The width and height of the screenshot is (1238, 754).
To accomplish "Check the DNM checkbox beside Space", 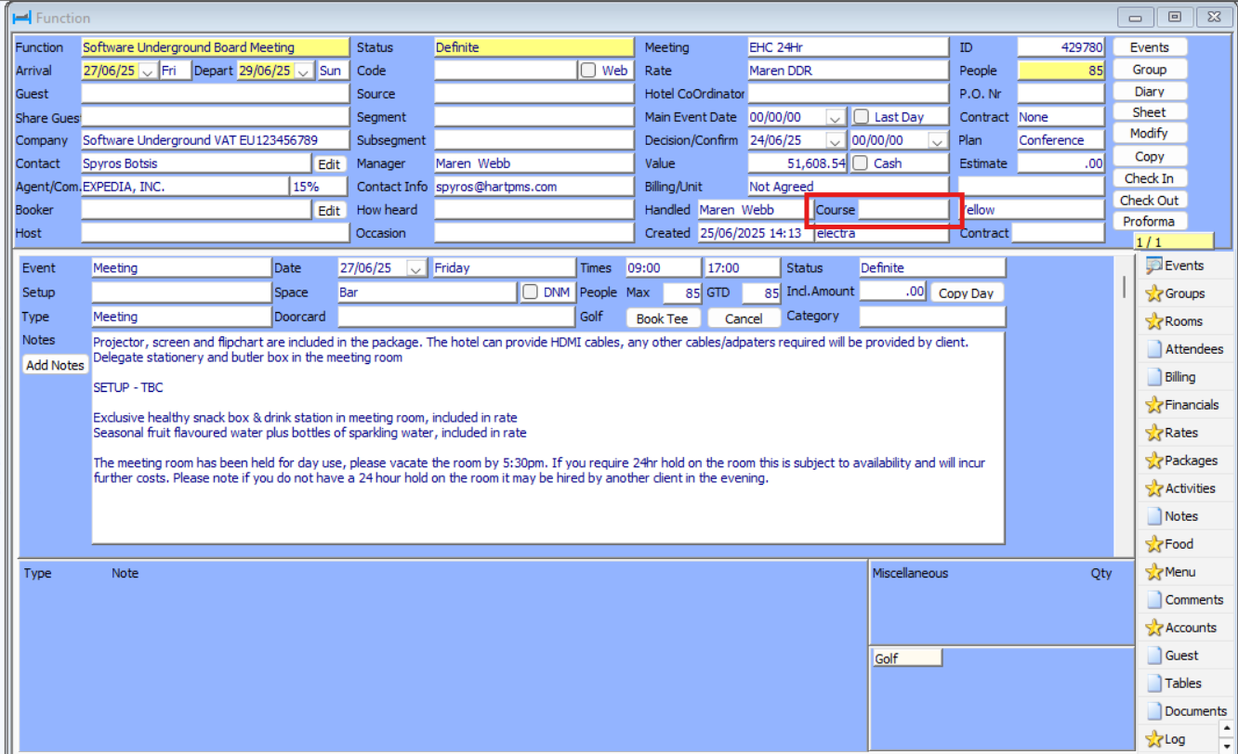I will pyautogui.click(x=531, y=292).
